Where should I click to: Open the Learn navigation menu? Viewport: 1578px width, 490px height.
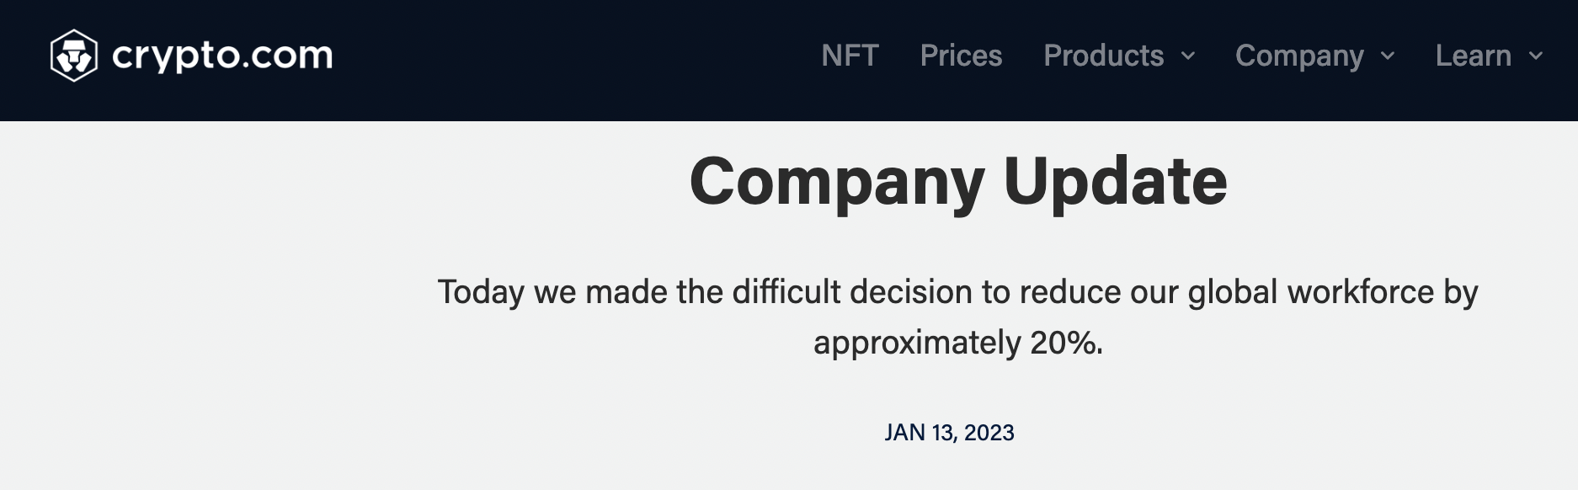pyautogui.click(x=1473, y=56)
